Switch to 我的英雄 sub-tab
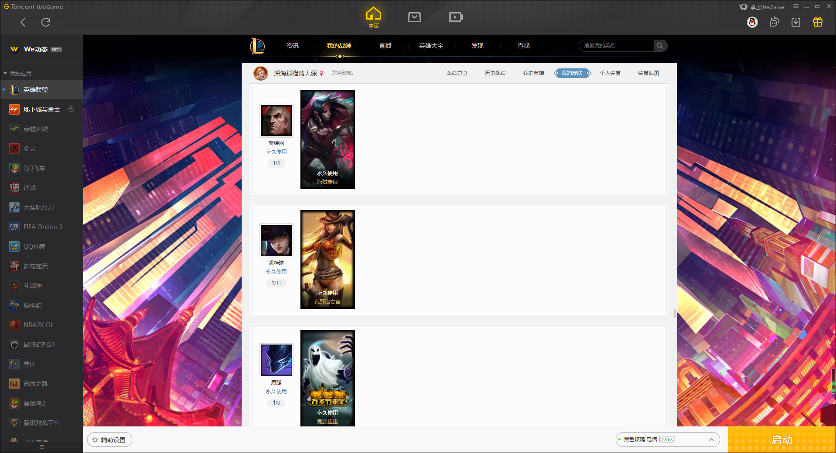This screenshot has width=836, height=453. point(533,73)
